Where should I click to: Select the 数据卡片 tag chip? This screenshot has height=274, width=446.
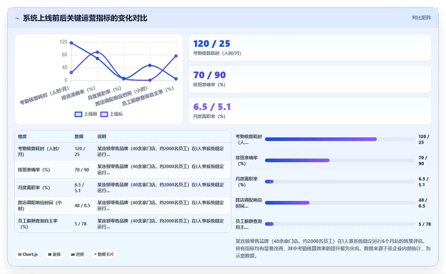(104, 254)
